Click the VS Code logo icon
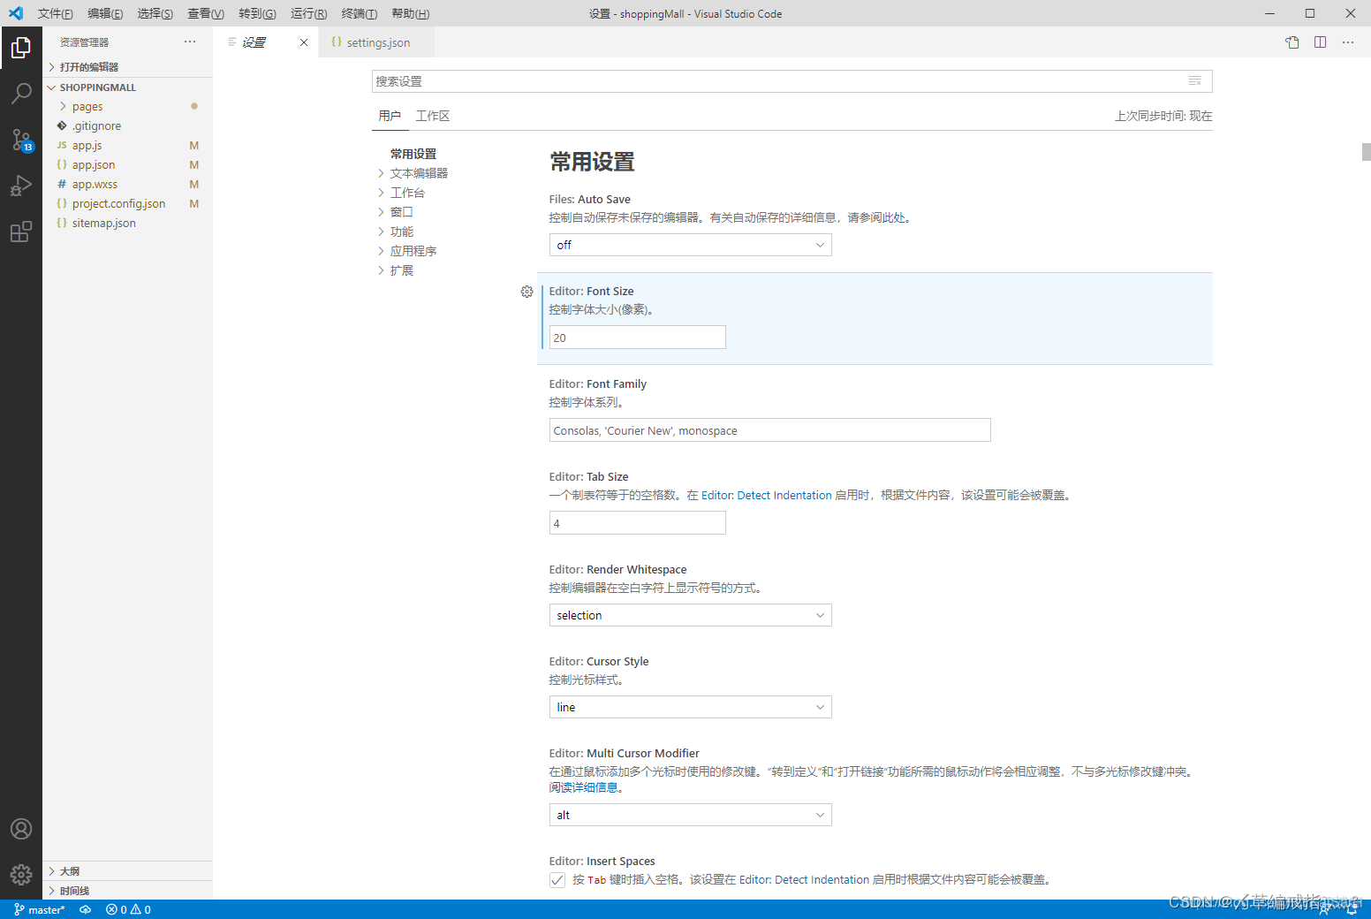The height and width of the screenshot is (919, 1371). click(16, 13)
